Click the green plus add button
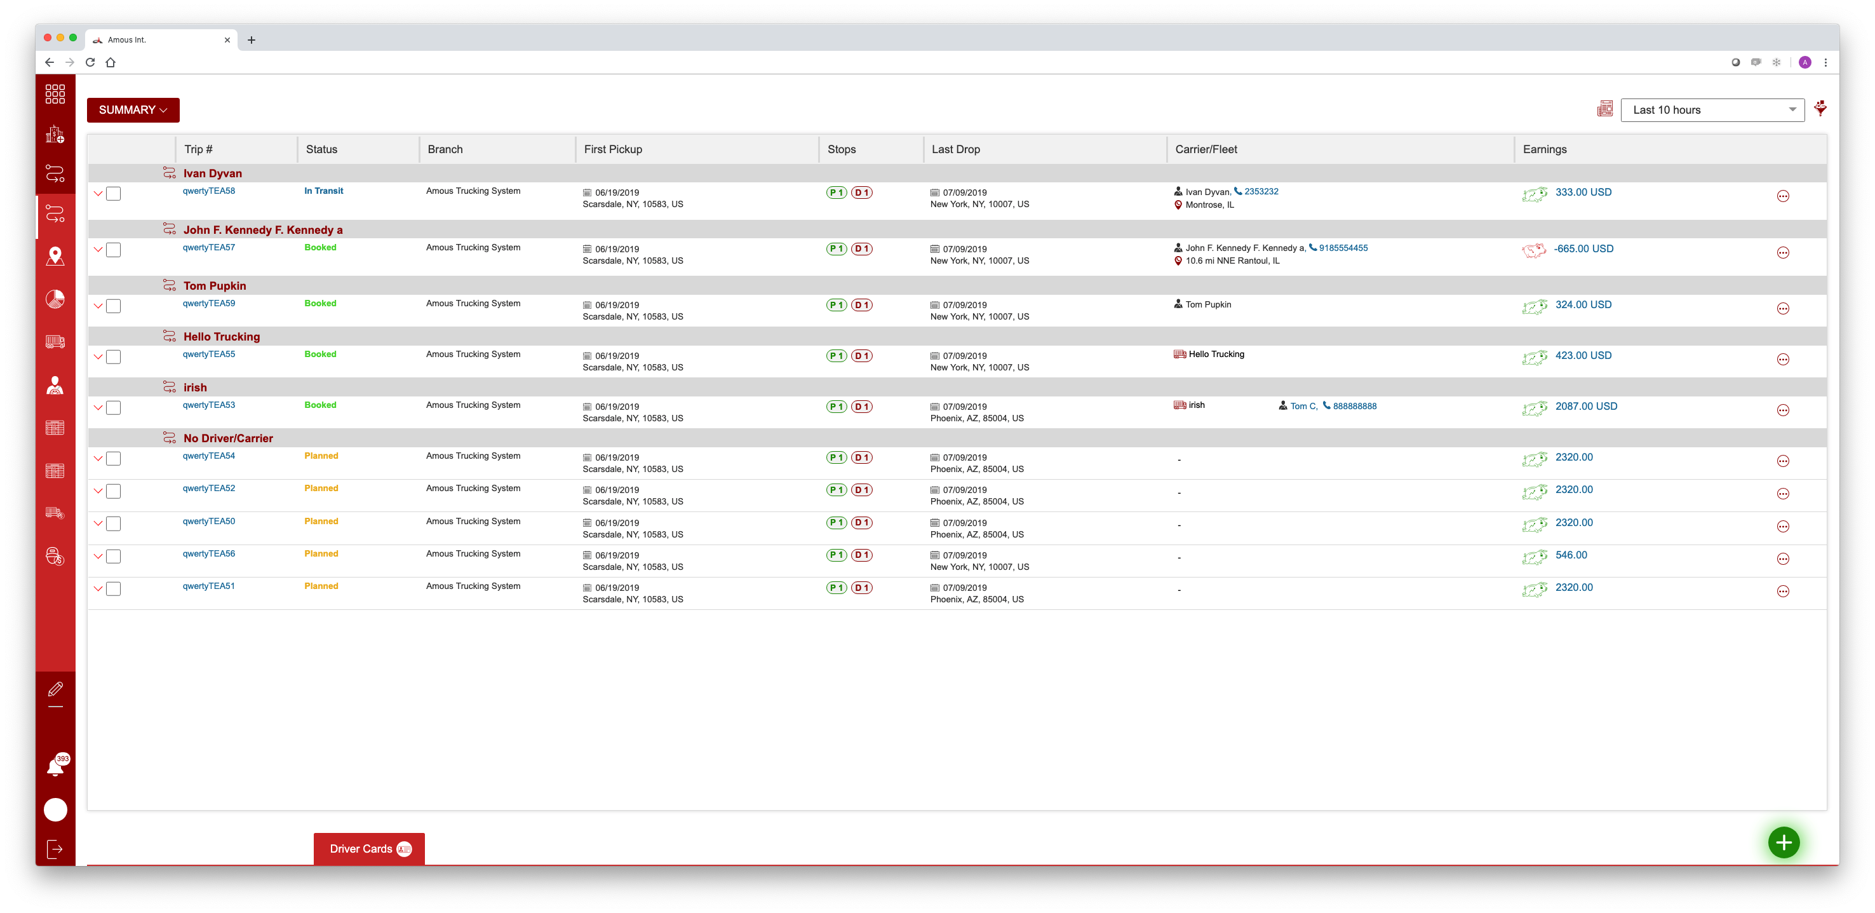 tap(1784, 842)
